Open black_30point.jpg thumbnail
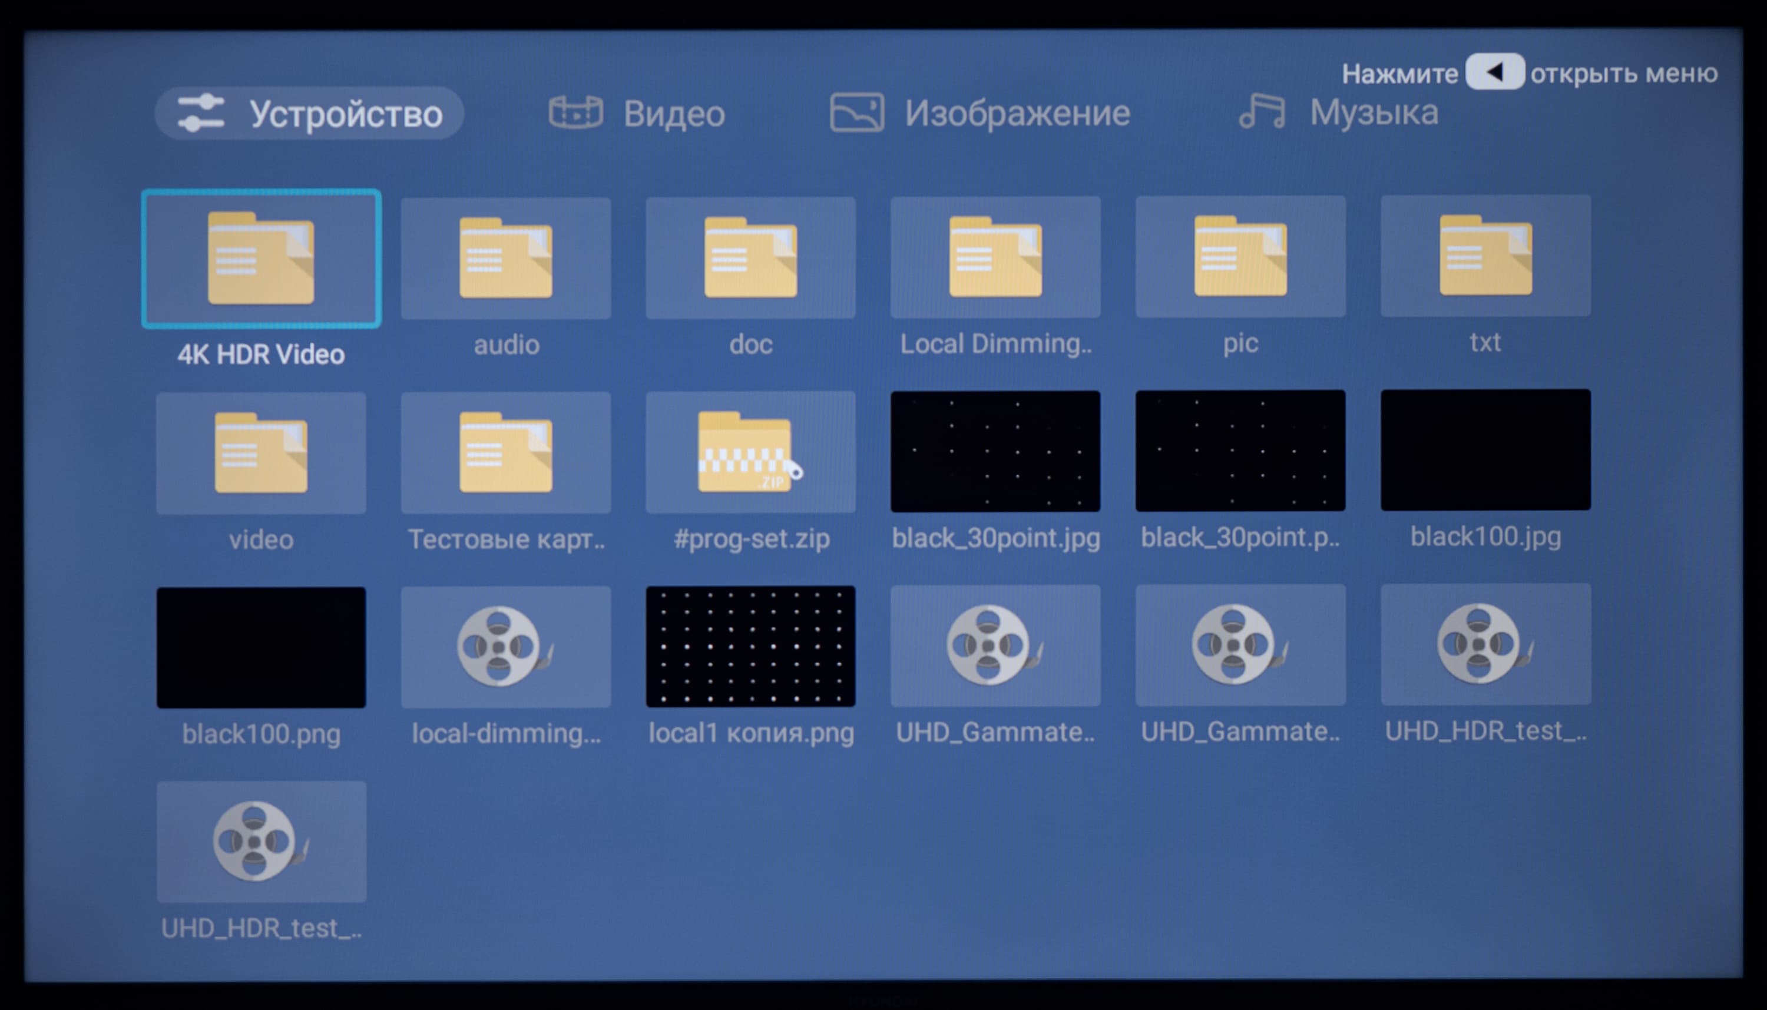Screen dimensions: 1767x1010 (995, 451)
